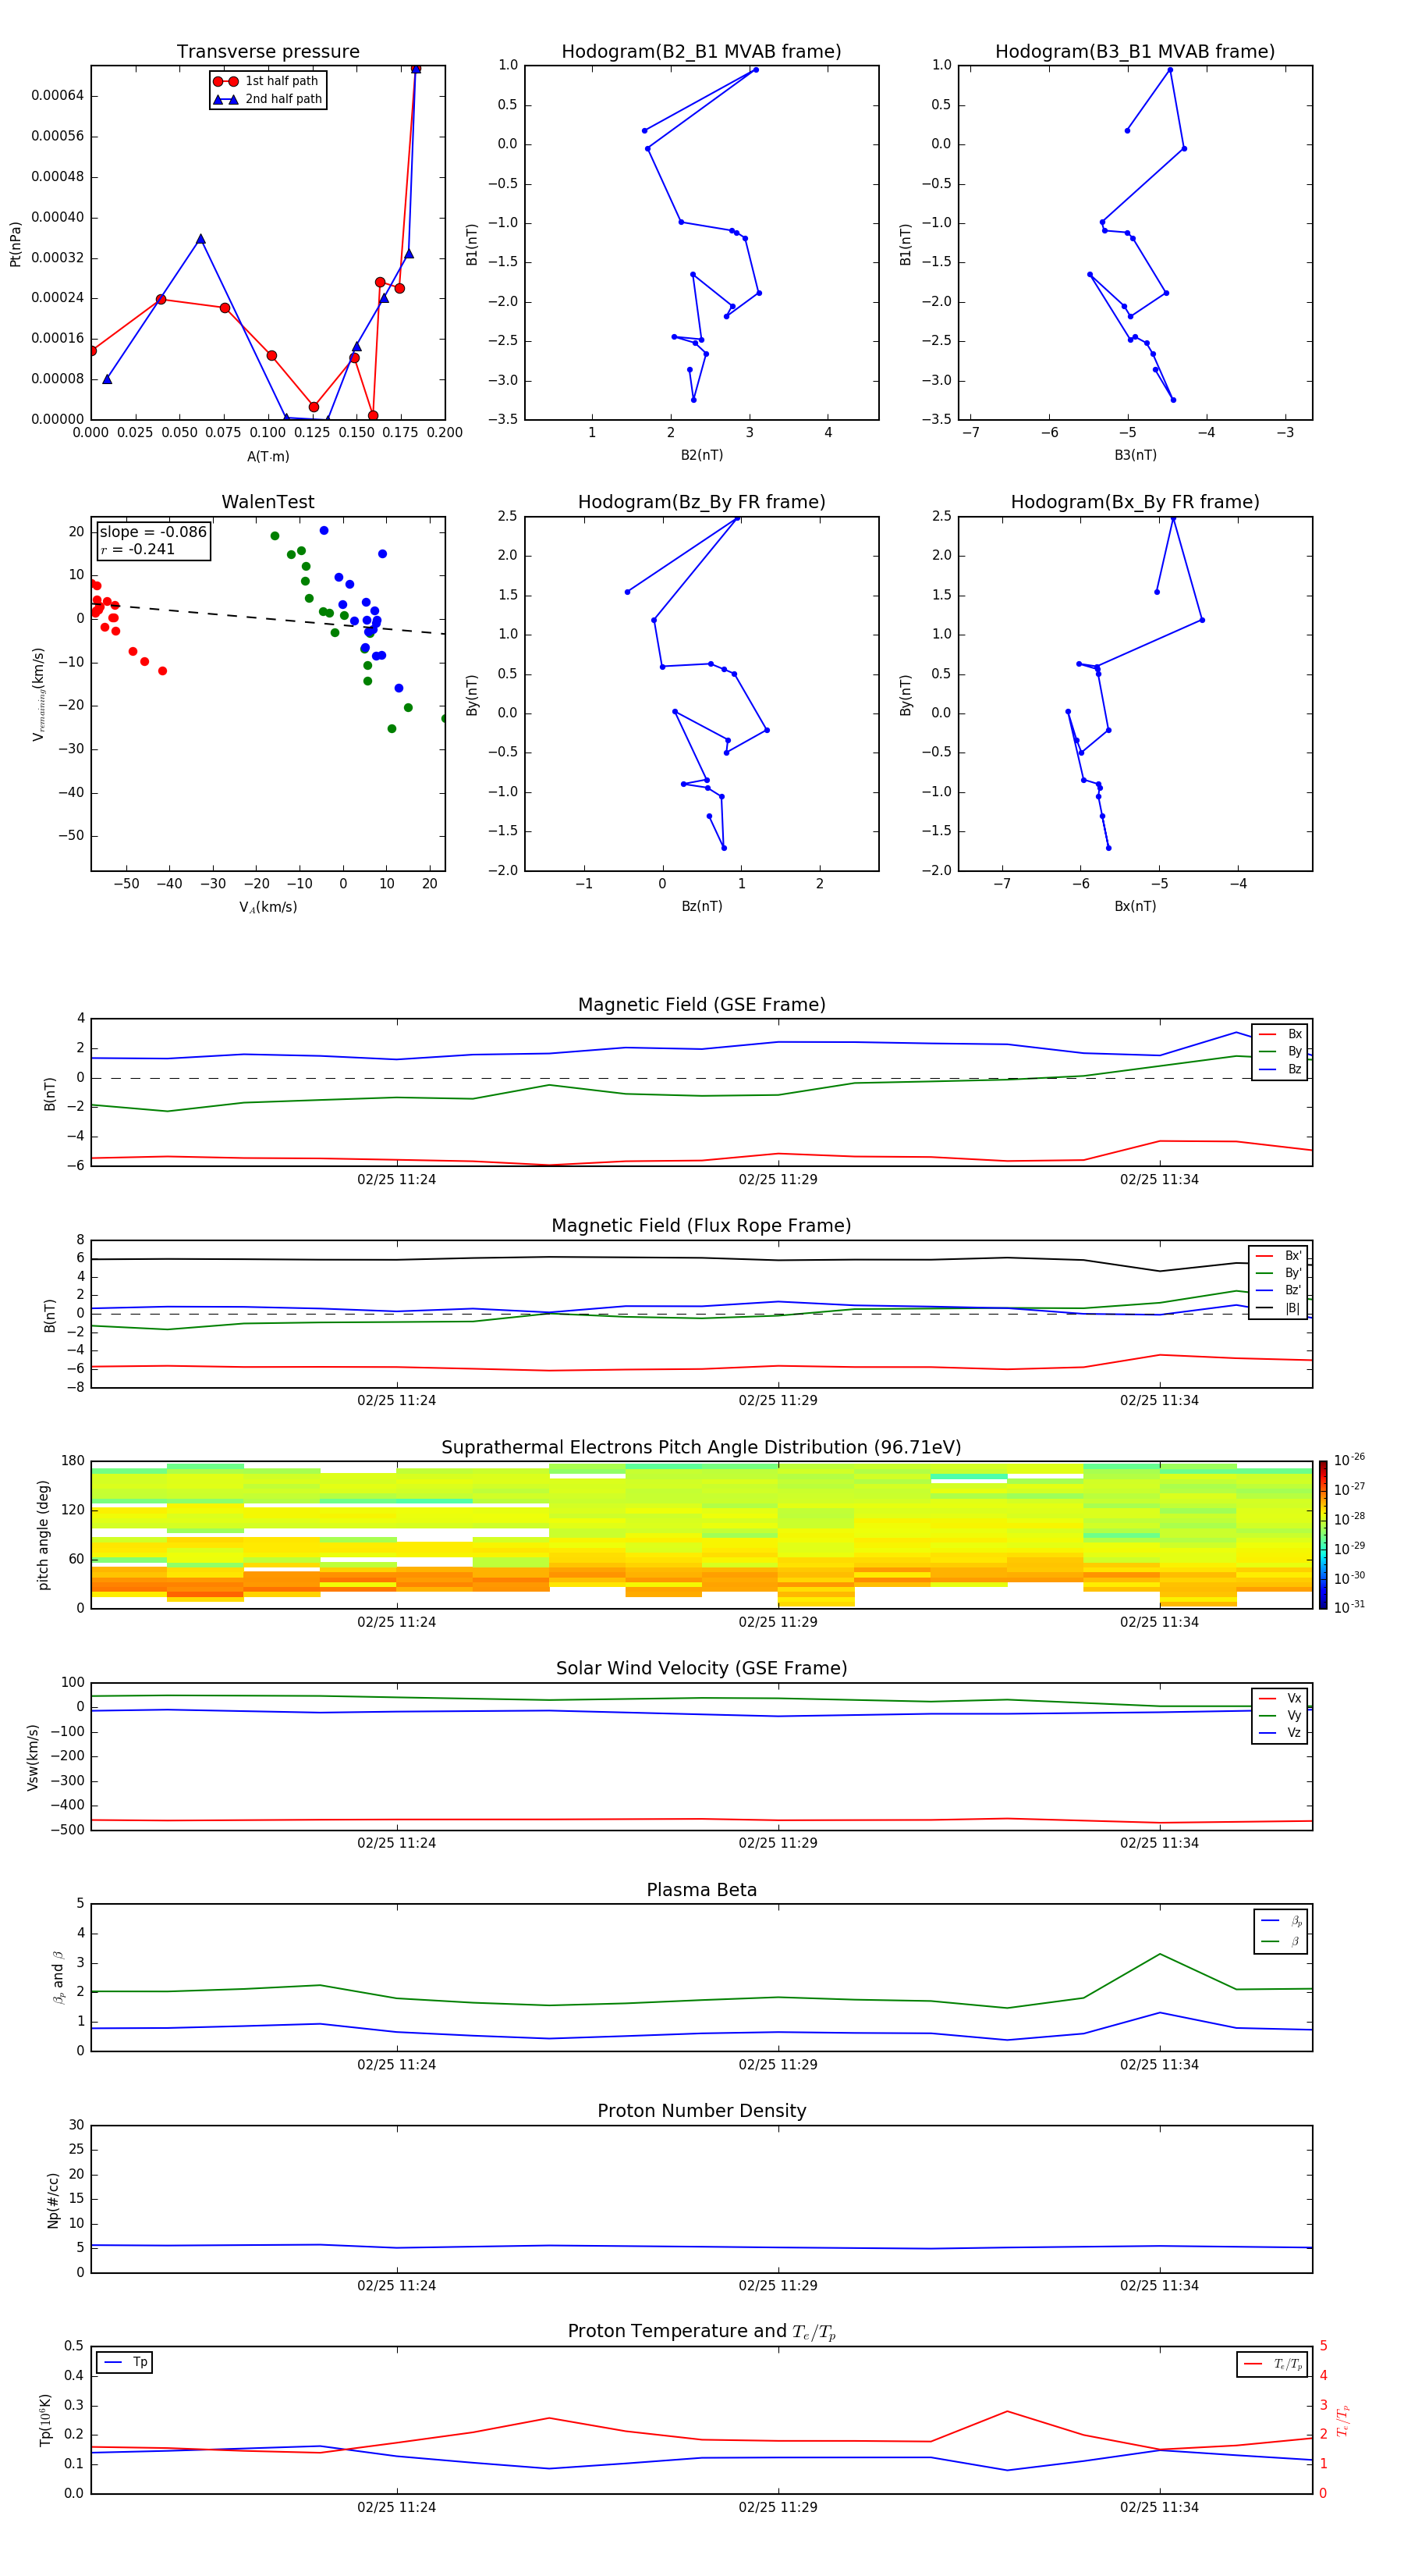
Task: Click the 'Hodogram(B3_B1 MVAB frame)' title
Action: pyautogui.click(x=1135, y=52)
